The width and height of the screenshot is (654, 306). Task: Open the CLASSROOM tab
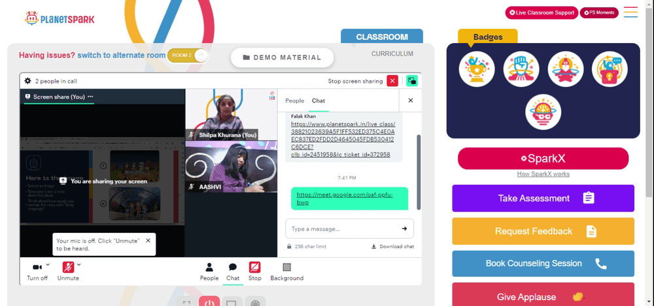coord(382,37)
